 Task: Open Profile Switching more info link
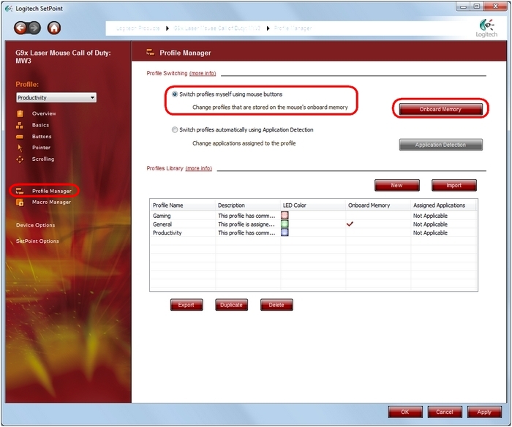tap(203, 73)
